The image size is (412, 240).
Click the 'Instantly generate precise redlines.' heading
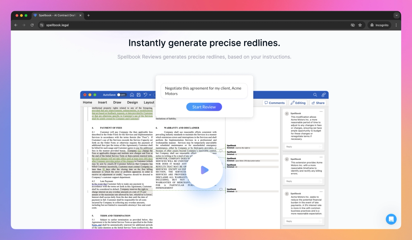(x=204, y=43)
